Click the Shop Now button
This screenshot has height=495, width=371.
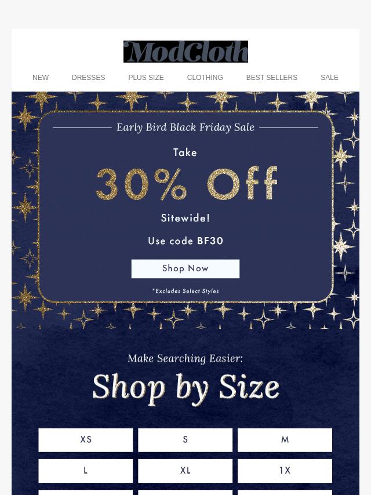click(x=185, y=268)
